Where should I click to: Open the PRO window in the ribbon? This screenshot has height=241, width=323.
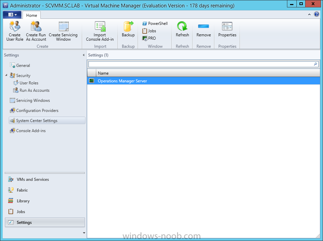(149, 38)
